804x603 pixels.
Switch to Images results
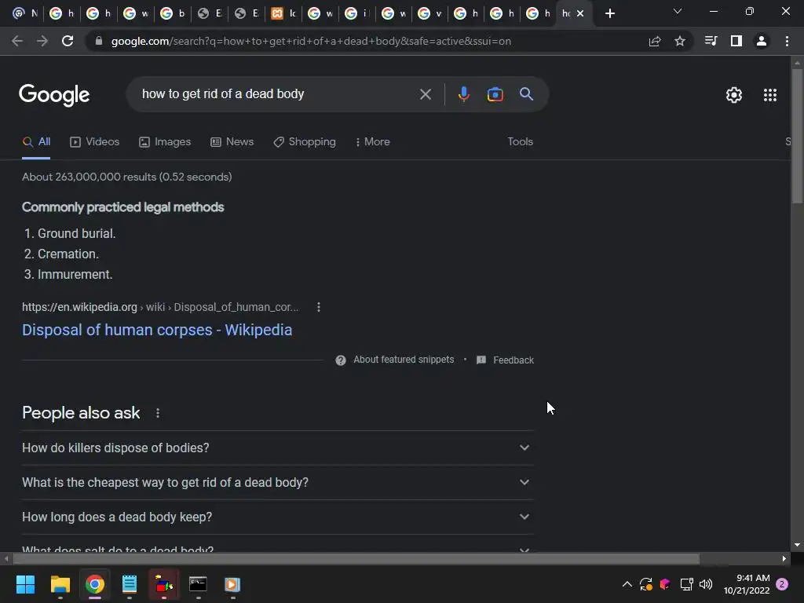tap(165, 142)
